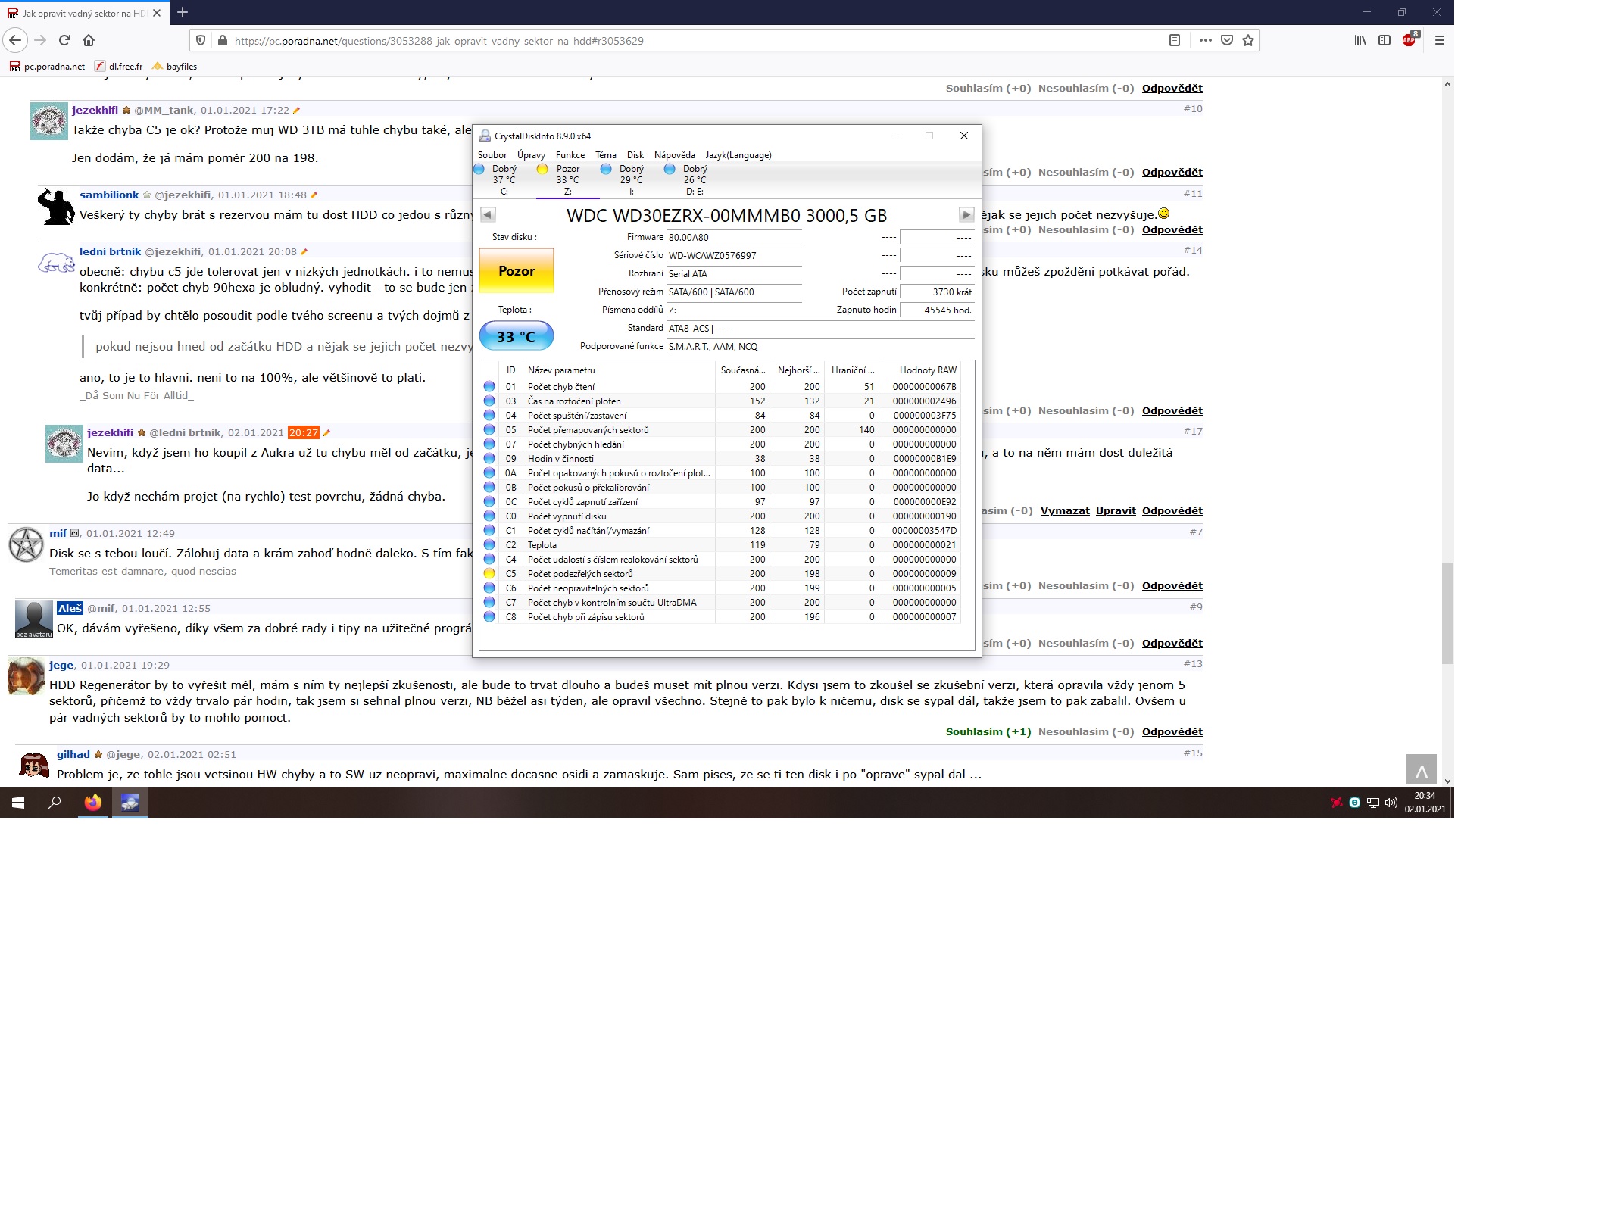Viewport: 1614px width, 1210px height.
Task: Click the yellow C5 status indicator
Action: [489, 573]
